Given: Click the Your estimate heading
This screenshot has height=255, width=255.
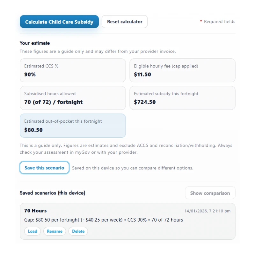Looking at the screenshot, I should point(34,43).
